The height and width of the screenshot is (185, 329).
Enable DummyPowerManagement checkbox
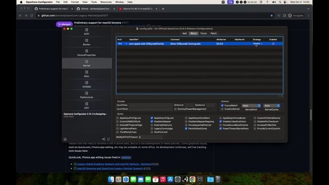pos(175,109)
